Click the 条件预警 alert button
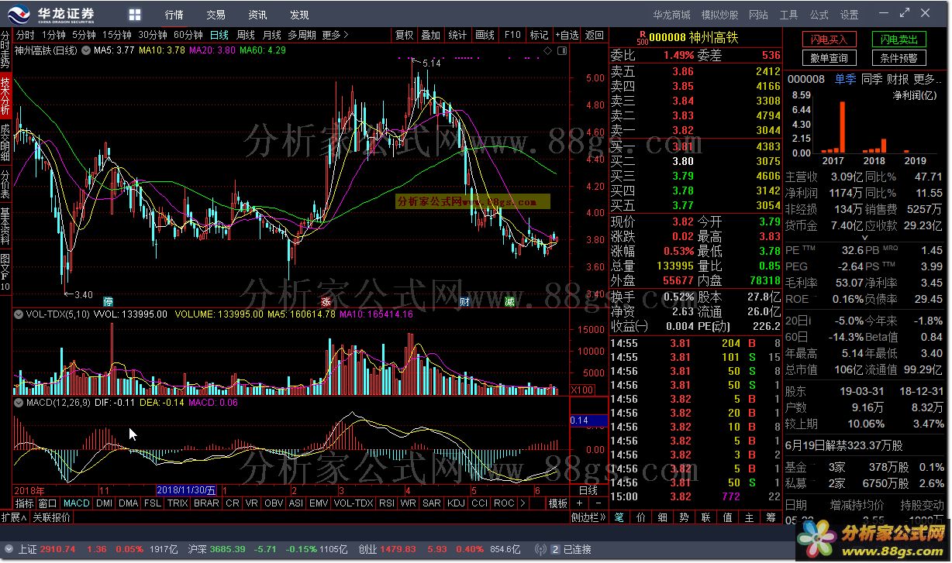 [x=898, y=58]
